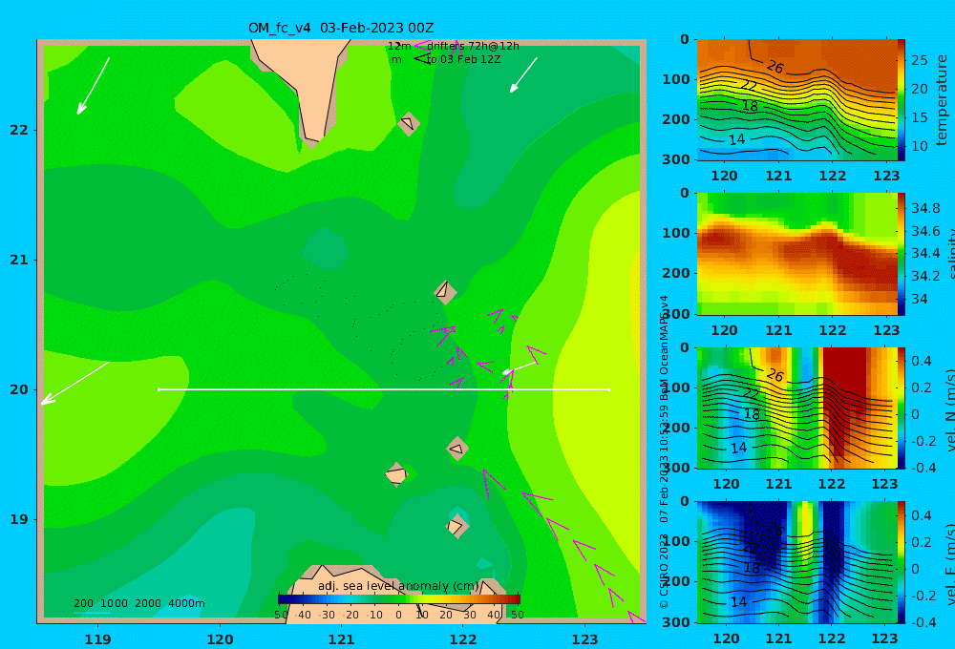This screenshot has height=649, width=955.
Task: Click longitude label 119 under main map
Action: click(x=97, y=639)
